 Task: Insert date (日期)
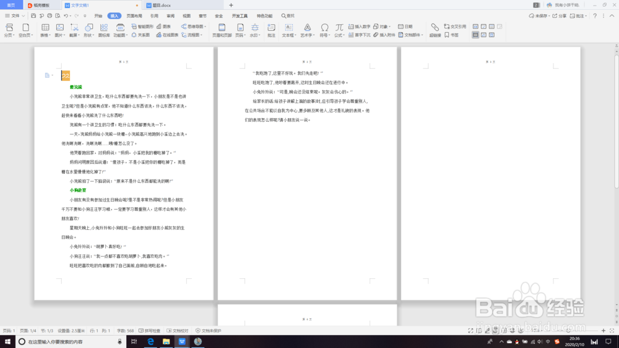[405, 27]
